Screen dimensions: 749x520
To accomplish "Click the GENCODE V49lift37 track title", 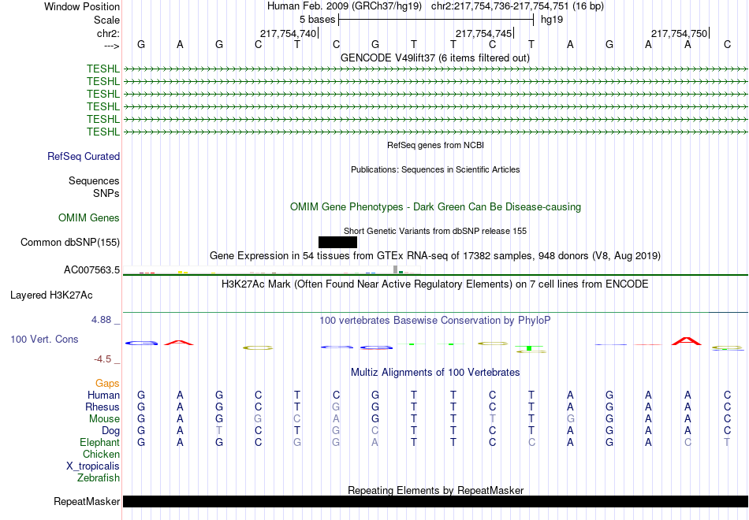I will tap(435, 58).
